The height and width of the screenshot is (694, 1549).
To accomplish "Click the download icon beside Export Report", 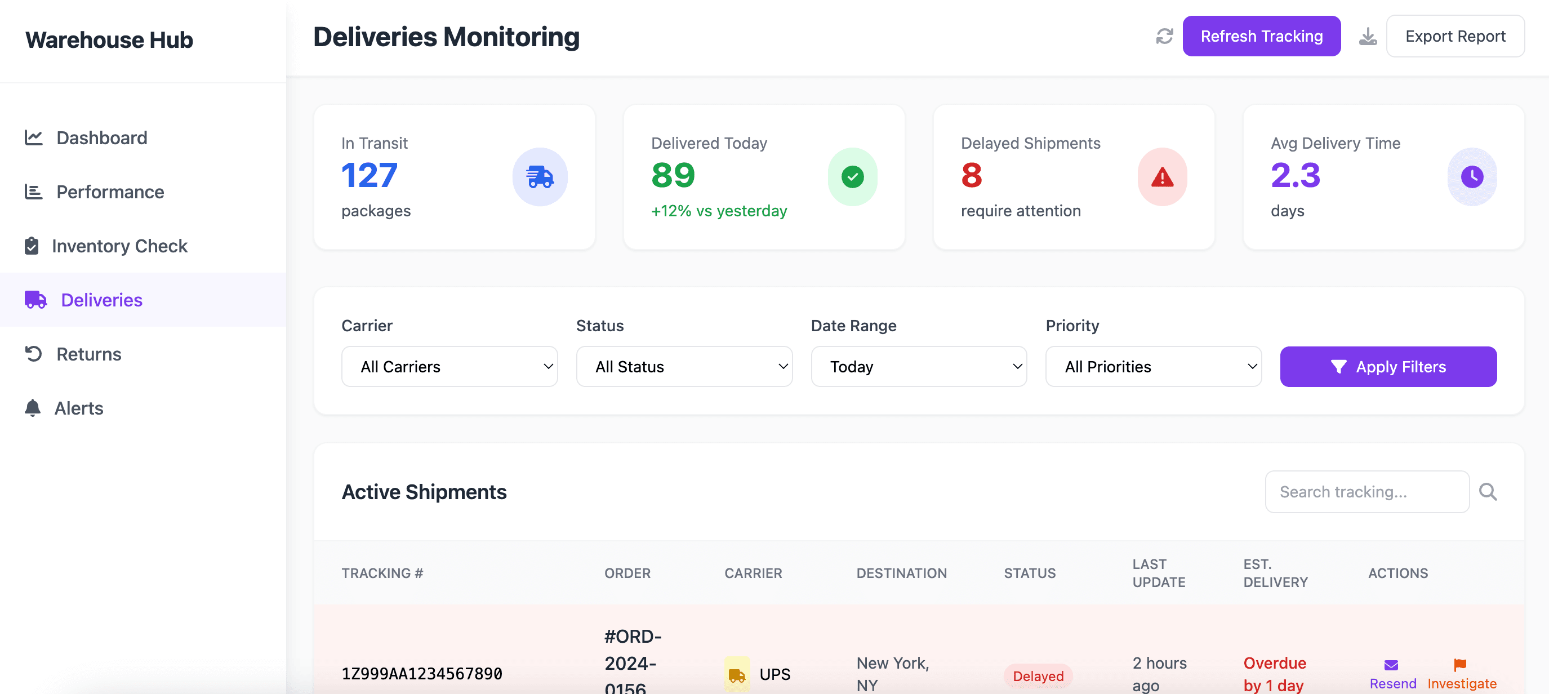I will 1369,36.
